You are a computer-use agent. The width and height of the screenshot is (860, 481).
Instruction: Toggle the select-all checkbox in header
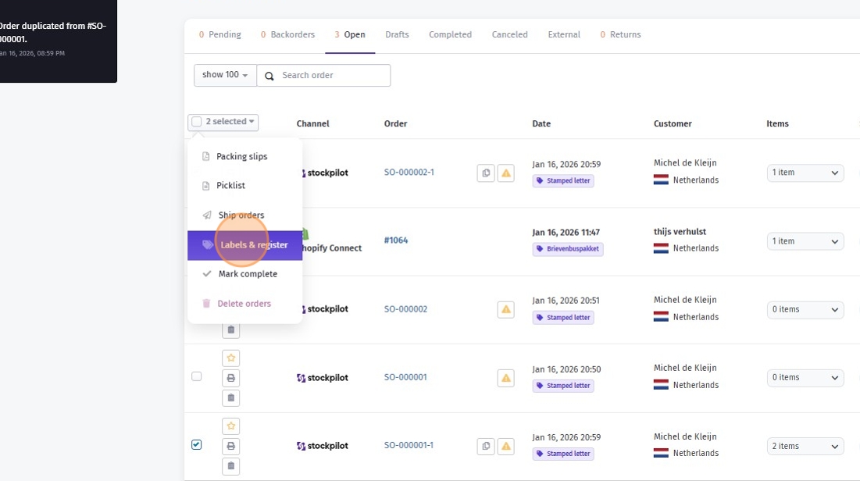[x=197, y=122]
